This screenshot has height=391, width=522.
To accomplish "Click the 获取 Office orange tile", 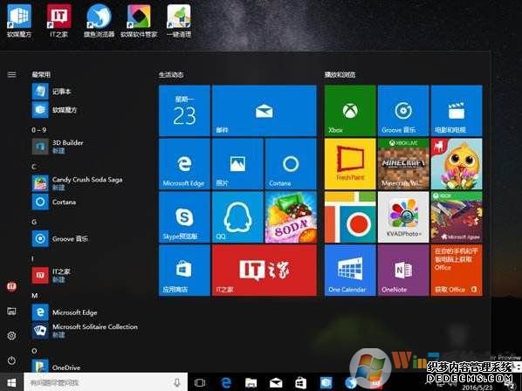I will point(457,271).
